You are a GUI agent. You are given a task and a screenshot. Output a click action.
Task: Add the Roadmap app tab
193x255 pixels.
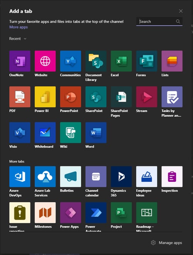click(147, 213)
